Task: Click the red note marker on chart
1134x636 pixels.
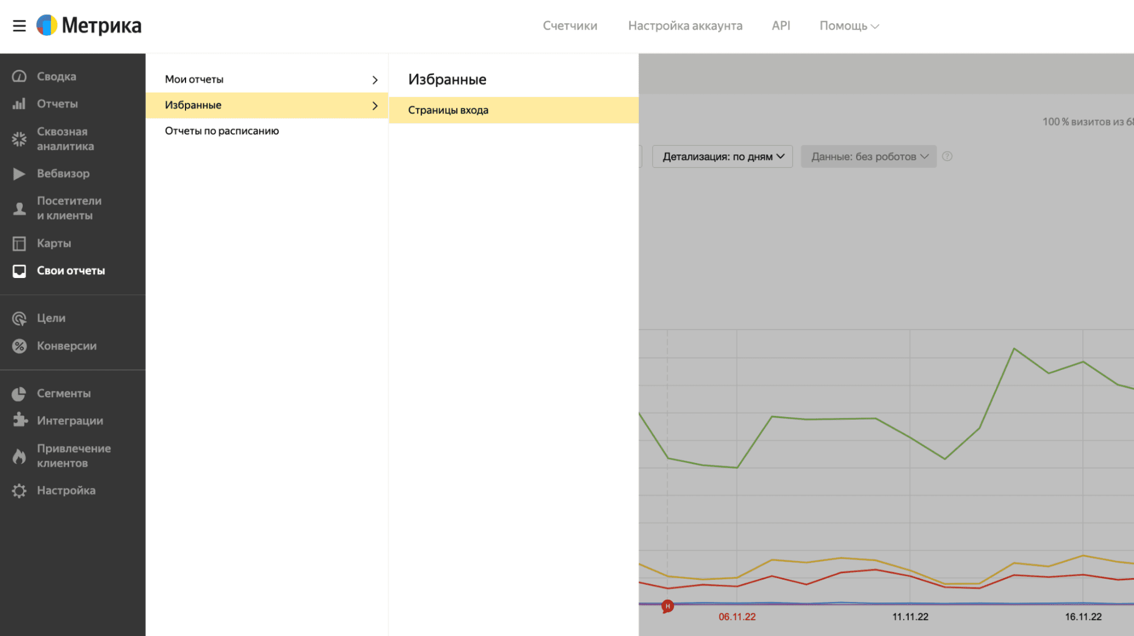Action: [668, 606]
